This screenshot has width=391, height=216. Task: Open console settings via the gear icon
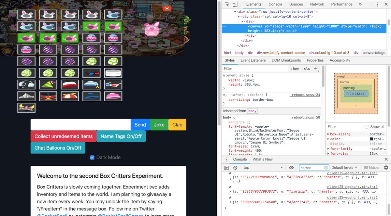click(x=386, y=167)
